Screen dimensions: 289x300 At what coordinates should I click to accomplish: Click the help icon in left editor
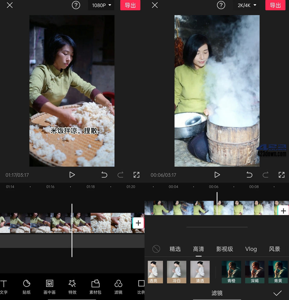76,5
